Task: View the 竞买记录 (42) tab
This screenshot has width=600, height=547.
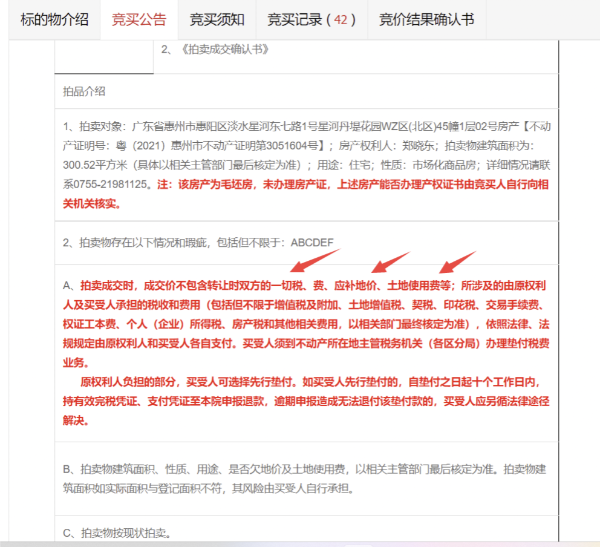Action: [x=308, y=20]
